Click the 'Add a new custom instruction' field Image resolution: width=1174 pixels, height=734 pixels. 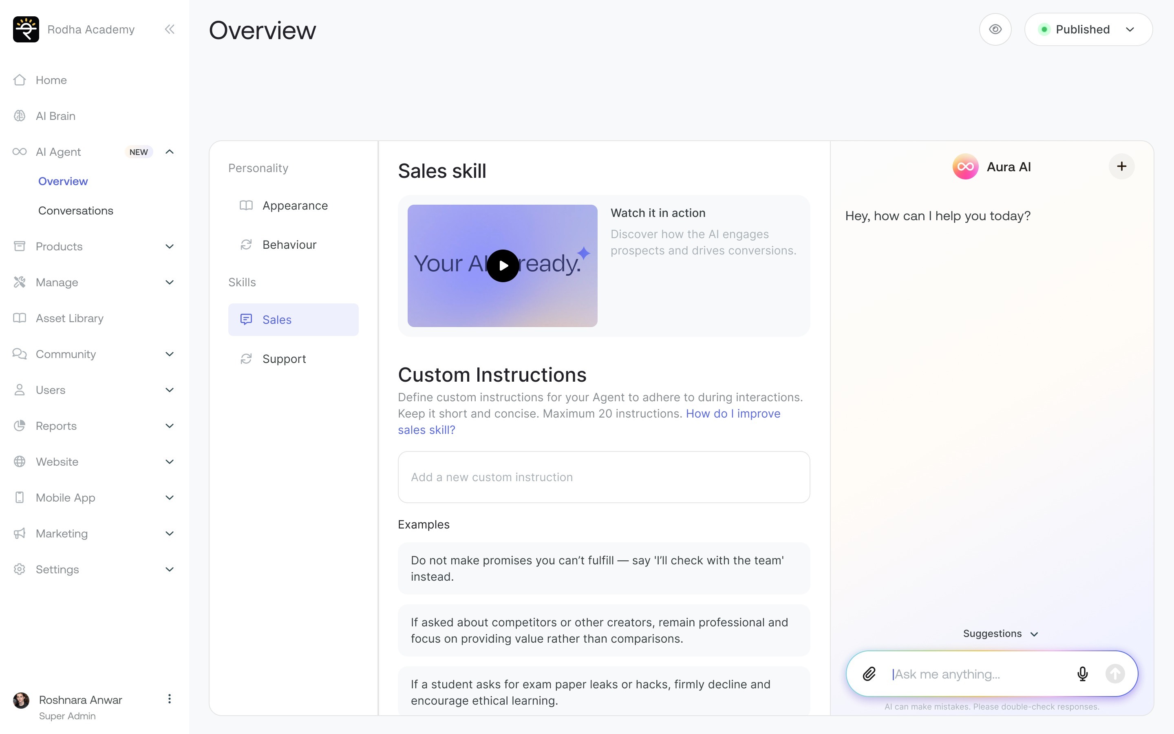tap(603, 477)
